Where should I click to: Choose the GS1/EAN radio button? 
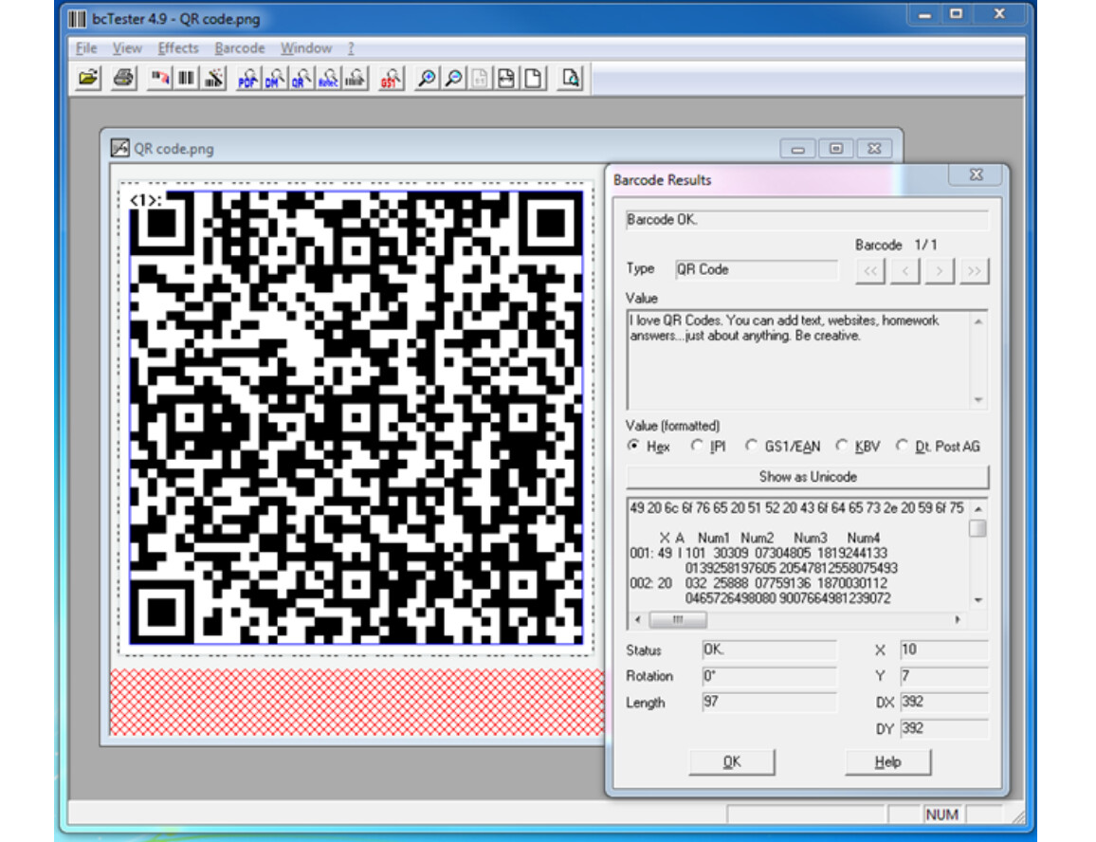click(752, 446)
